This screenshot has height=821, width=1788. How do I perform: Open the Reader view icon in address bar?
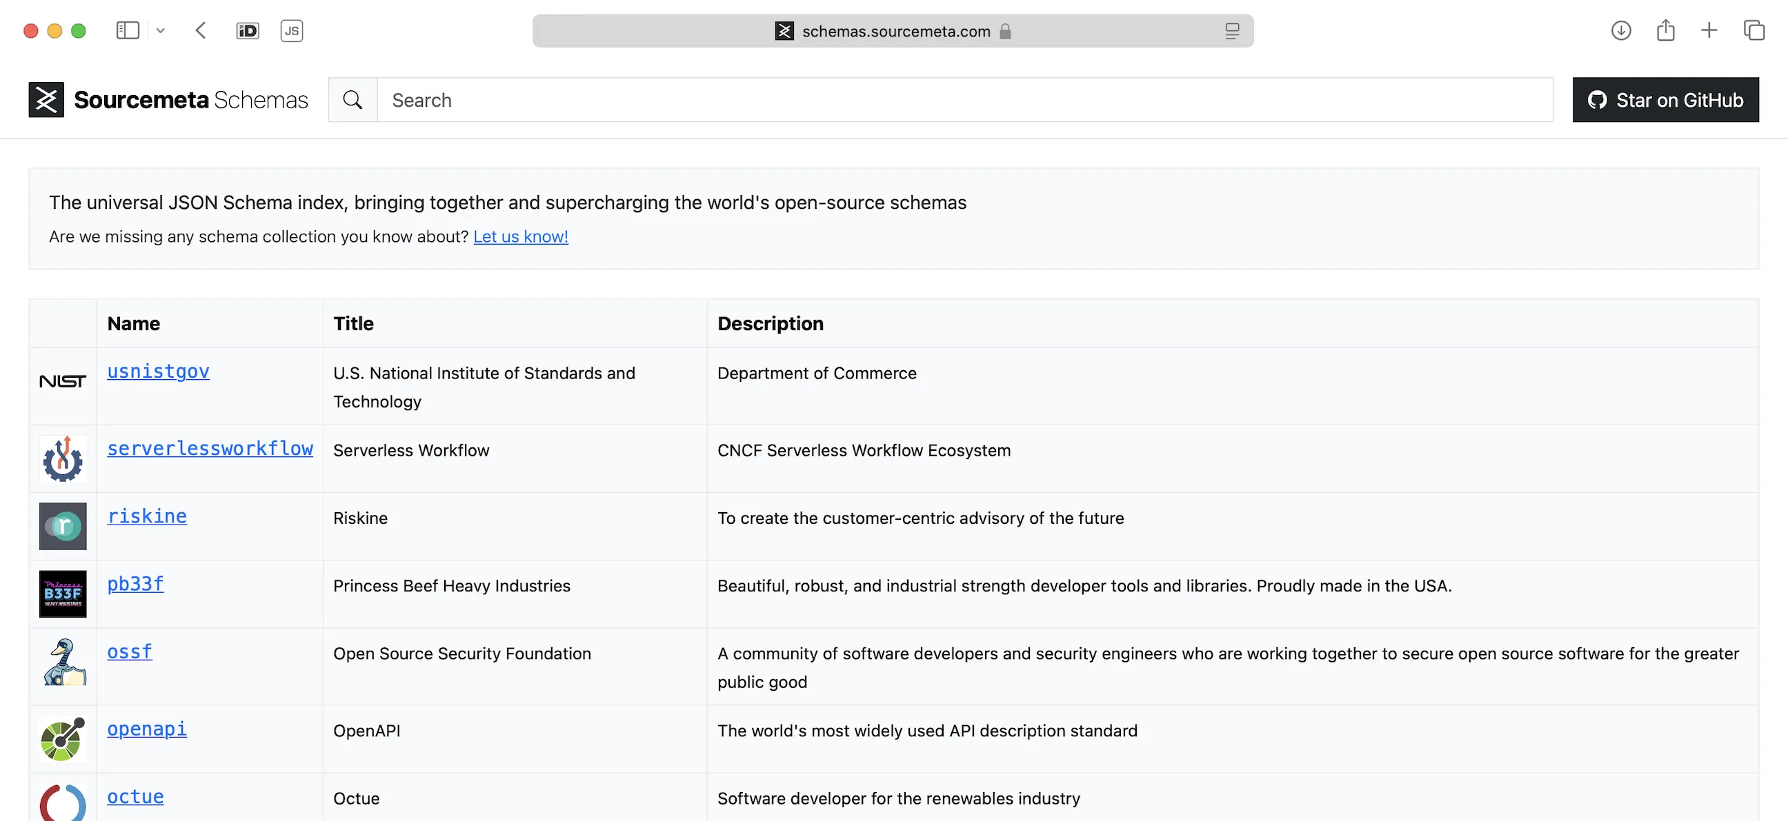point(1232,30)
